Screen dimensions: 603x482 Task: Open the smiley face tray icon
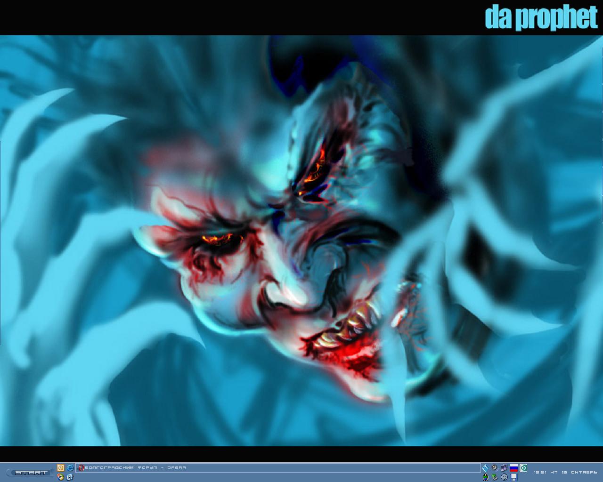(x=504, y=477)
